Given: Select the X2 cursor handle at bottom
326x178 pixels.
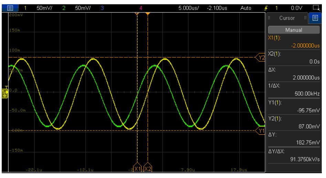Looking at the screenshot, I should pyautogui.click(x=148, y=168).
